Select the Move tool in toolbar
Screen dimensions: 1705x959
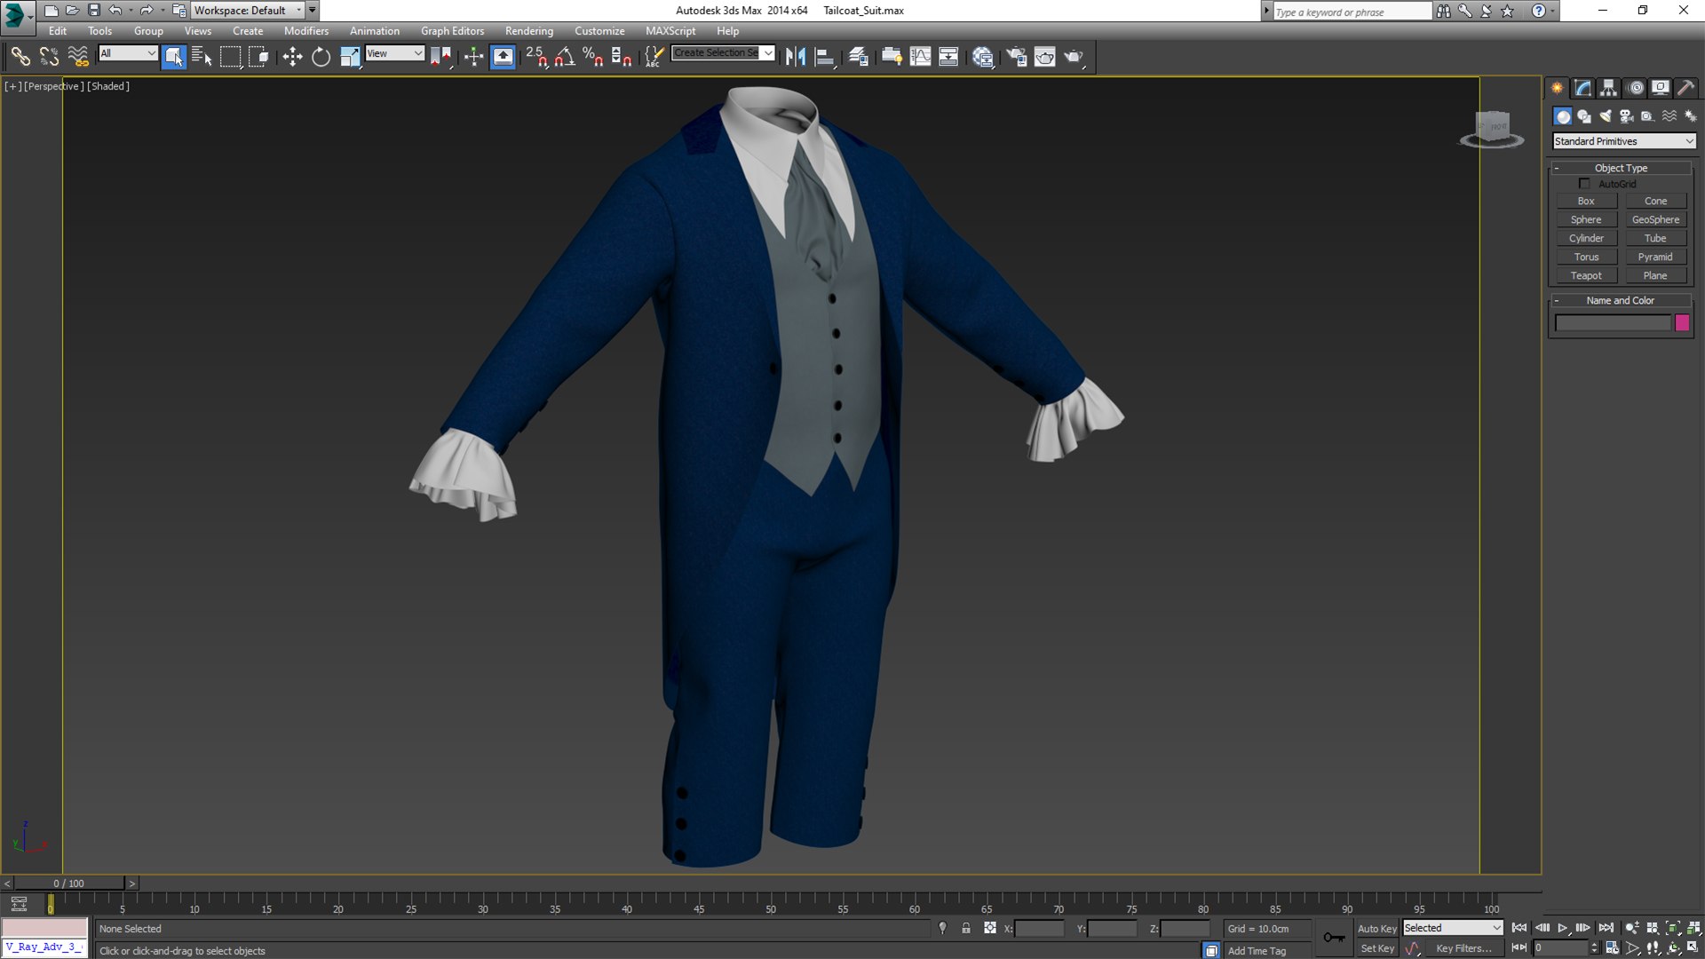point(292,57)
